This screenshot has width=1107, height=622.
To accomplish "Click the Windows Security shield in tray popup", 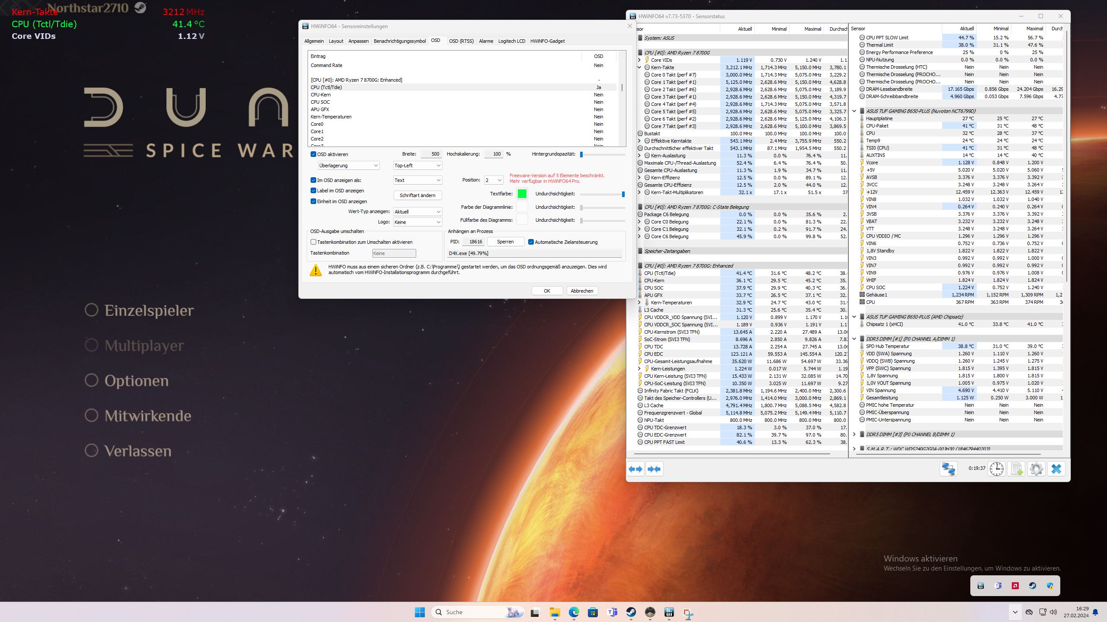I will (1050, 586).
